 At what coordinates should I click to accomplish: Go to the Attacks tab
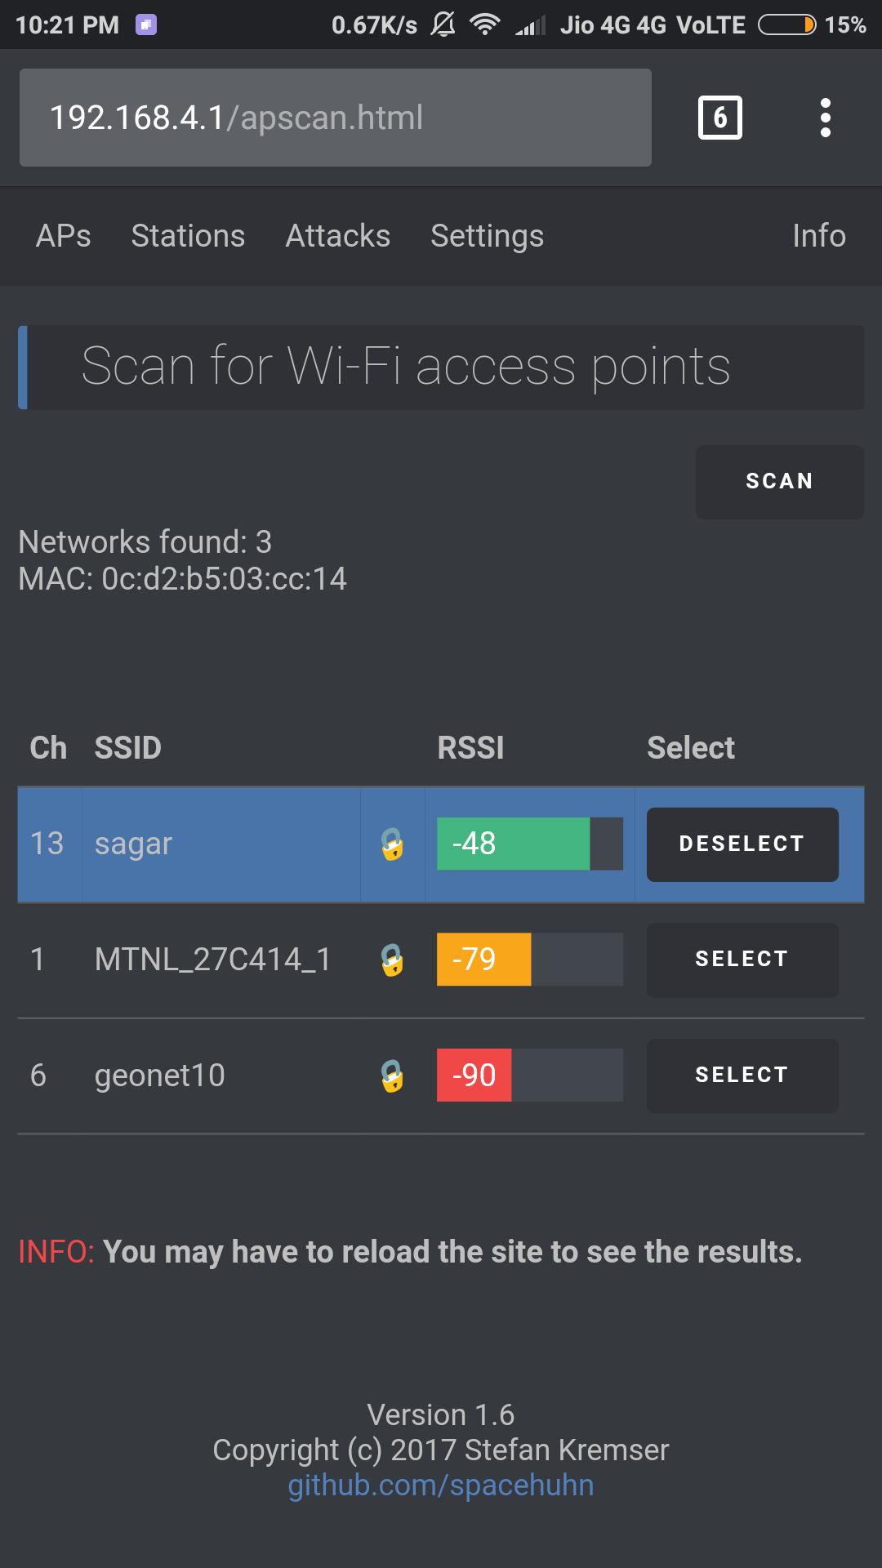click(x=337, y=236)
